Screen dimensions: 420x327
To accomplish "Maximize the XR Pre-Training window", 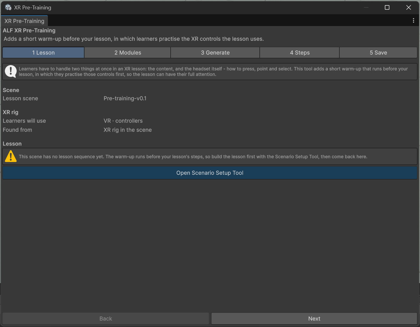I will pos(387,7).
